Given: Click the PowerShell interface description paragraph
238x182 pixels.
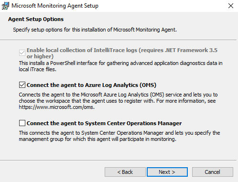Looking at the screenshot, I should [120, 66].
